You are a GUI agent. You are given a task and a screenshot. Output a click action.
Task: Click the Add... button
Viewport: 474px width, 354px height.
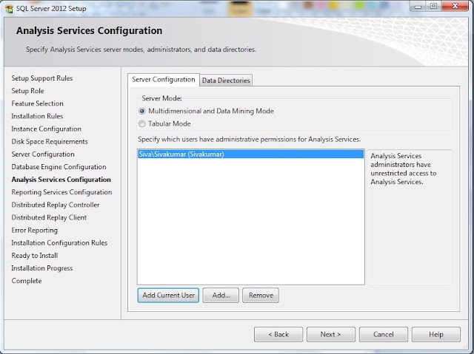221,295
